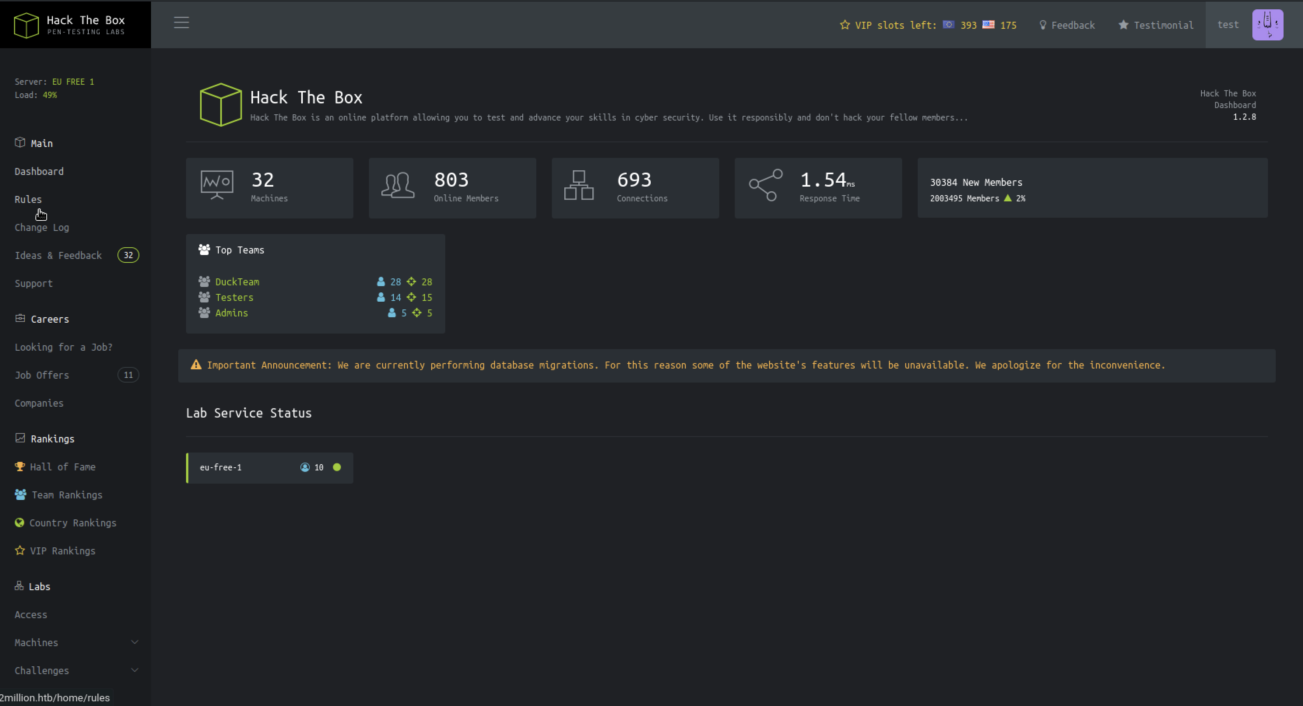1303x706 pixels.
Task: Click the VIP Rankings star icon
Action: click(20, 550)
